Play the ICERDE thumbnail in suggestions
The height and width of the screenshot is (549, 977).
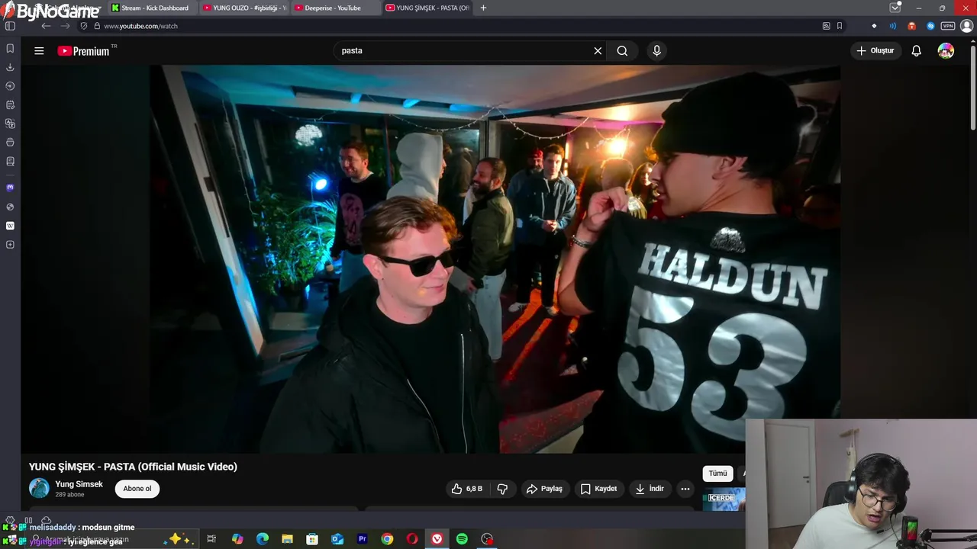pyautogui.click(x=724, y=499)
